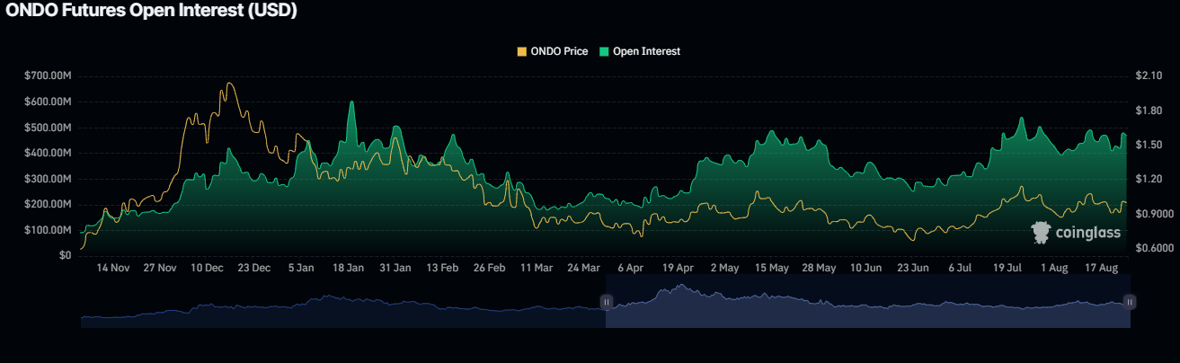
Task: Click the 18 Jan date label
Action: (348, 268)
